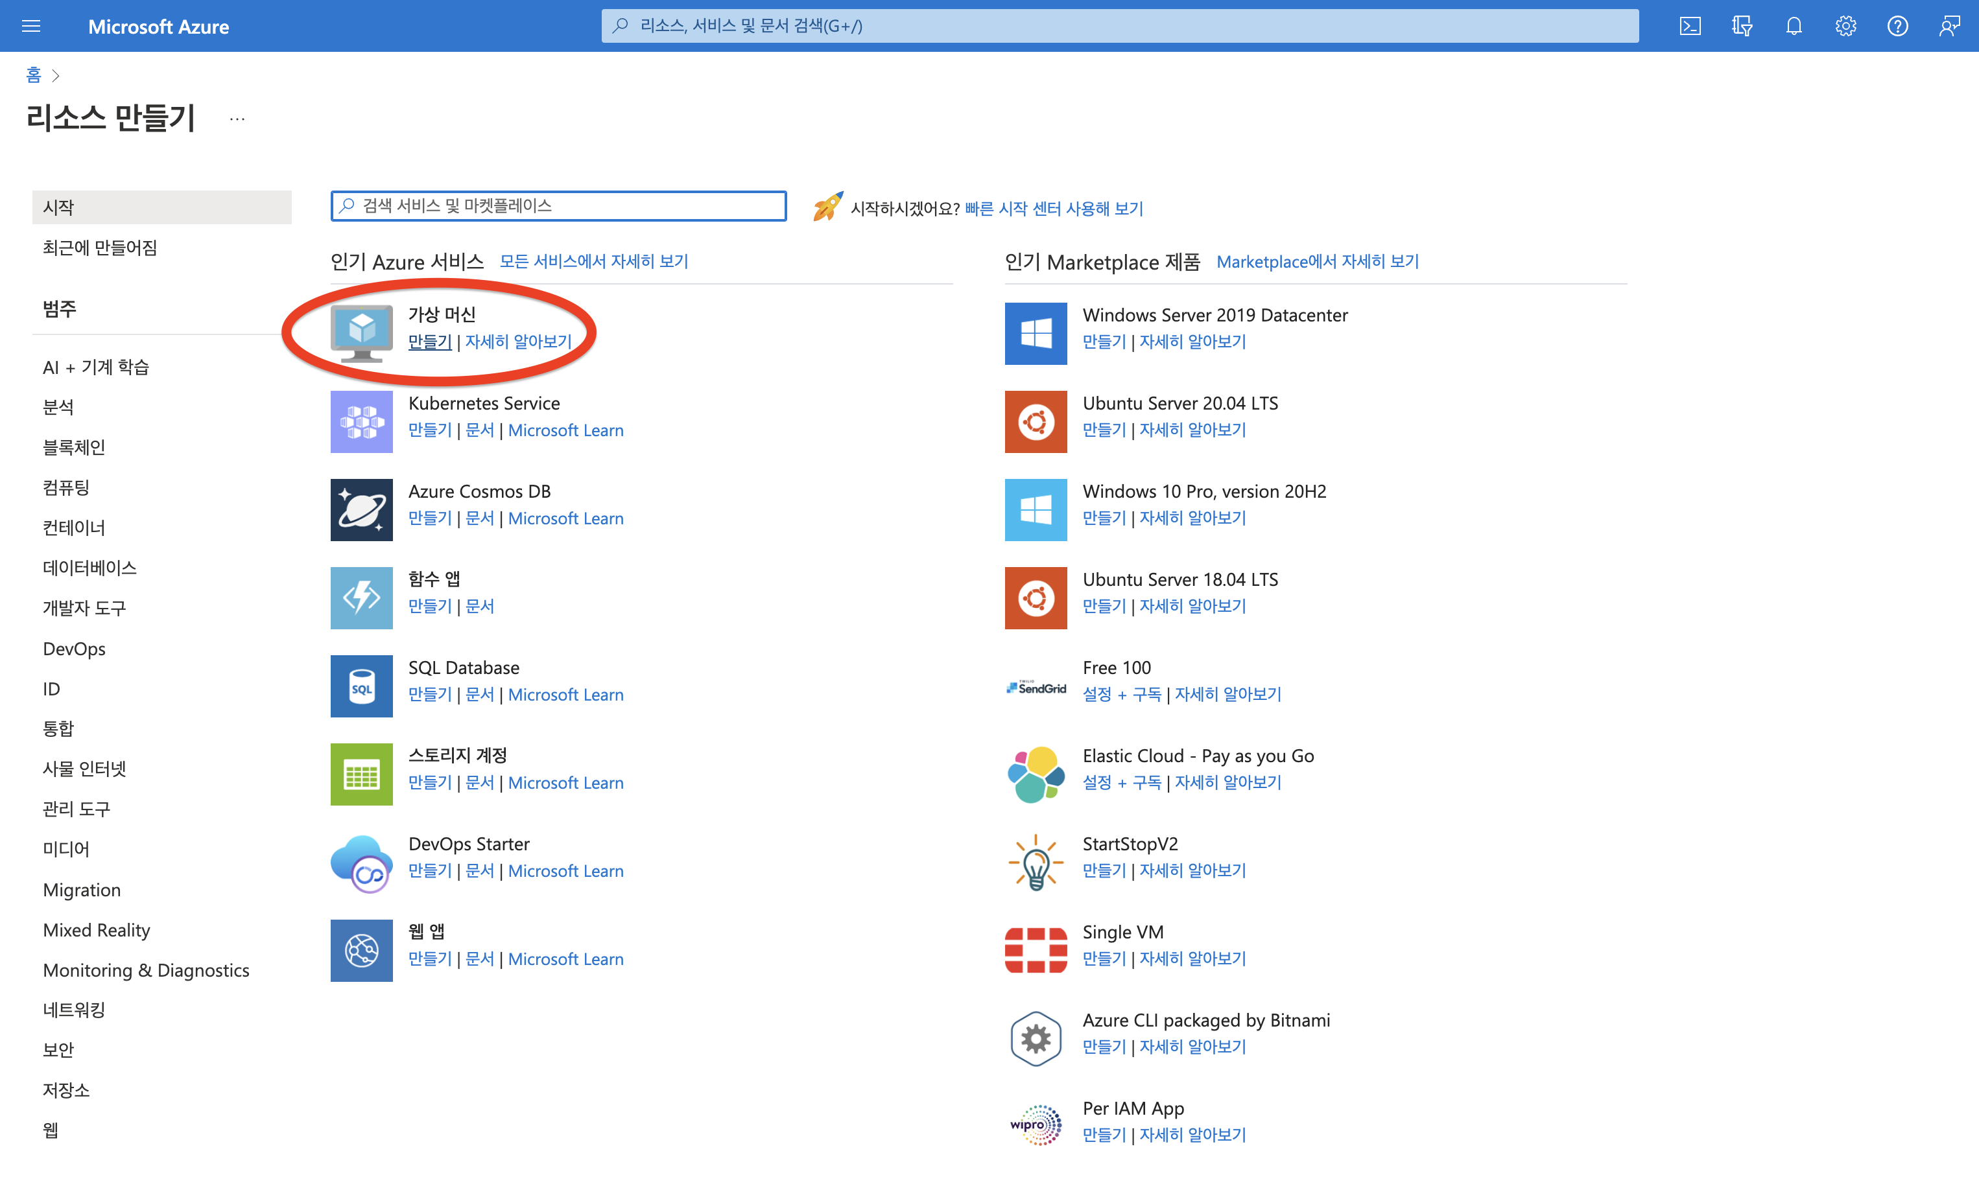The width and height of the screenshot is (1979, 1186).
Task: Click the Kubernetes Service icon
Action: pos(361,421)
